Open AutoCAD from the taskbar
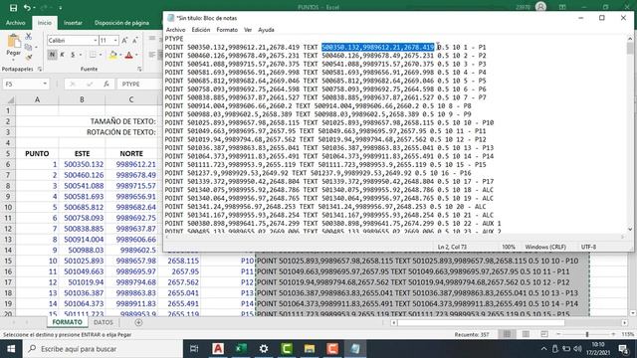The width and height of the screenshot is (637, 358). 218,349
